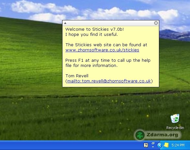Roll up the sticky note using the triangle
This screenshot has width=190, height=150.
(x=65, y=23)
